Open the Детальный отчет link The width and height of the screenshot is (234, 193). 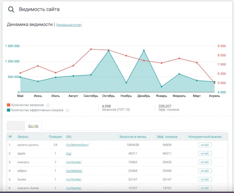coord(69,25)
